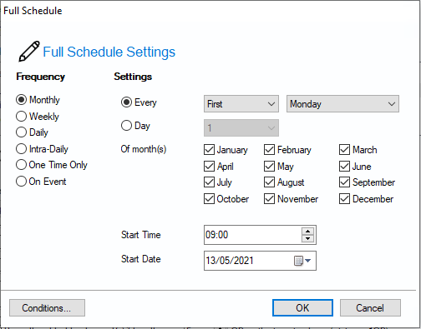Confirm the schedule with OK

[302, 308]
